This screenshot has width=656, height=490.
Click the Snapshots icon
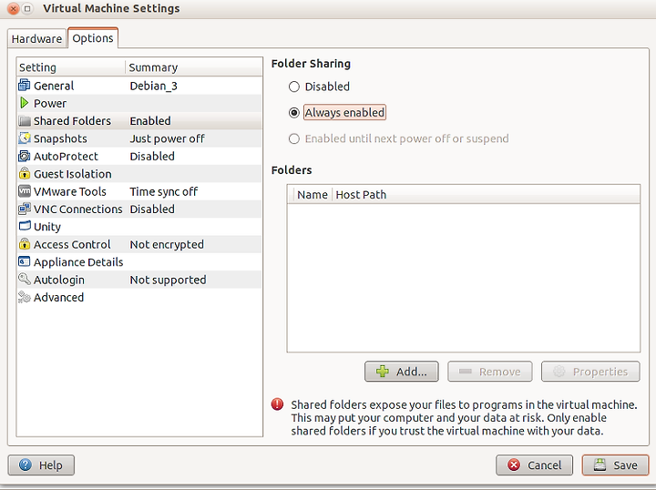(x=25, y=138)
